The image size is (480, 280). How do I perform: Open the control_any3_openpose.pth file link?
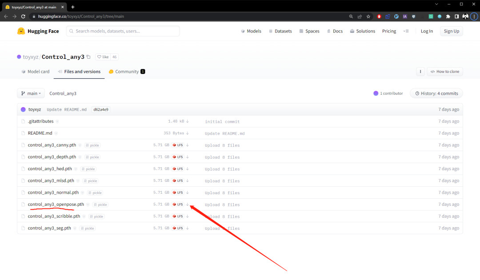56,204
